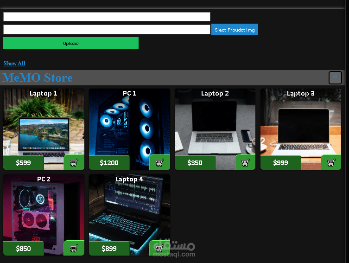This screenshot has width=349, height=263.
Task: Click the $999 price tag
Action: 280,163
